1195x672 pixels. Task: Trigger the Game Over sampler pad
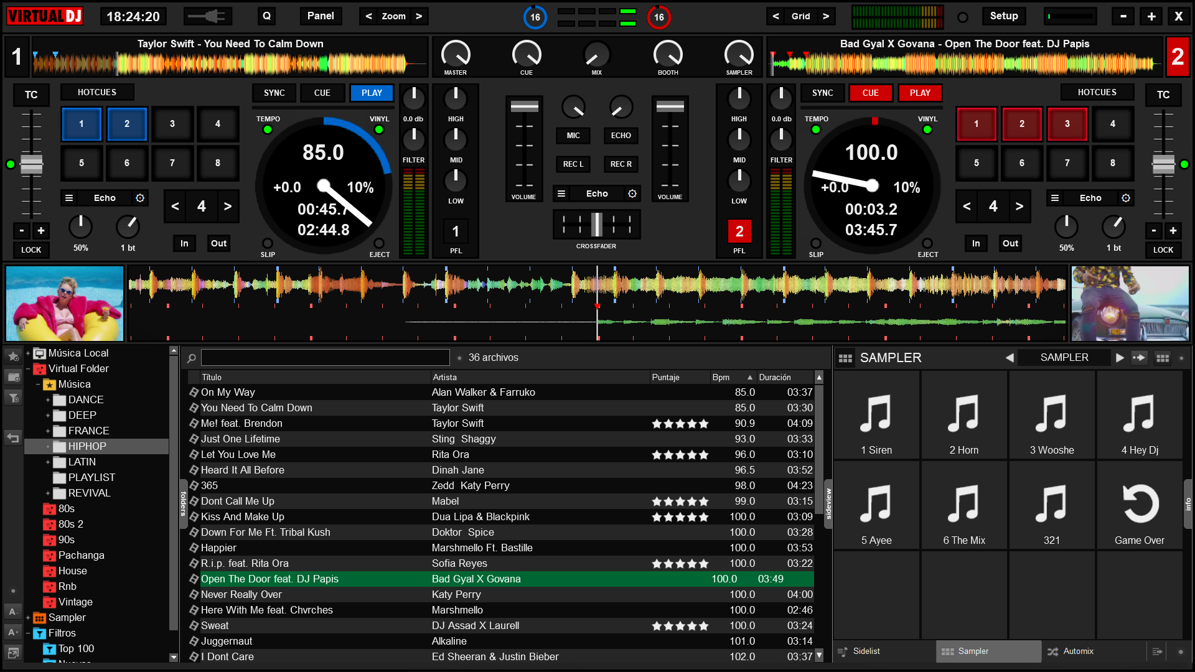[1139, 505]
